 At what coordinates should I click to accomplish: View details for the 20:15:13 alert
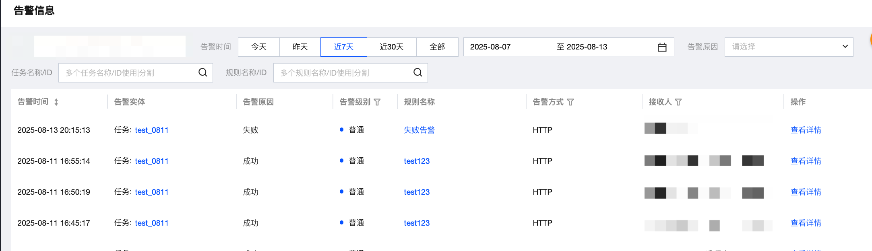[x=806, y=130]
